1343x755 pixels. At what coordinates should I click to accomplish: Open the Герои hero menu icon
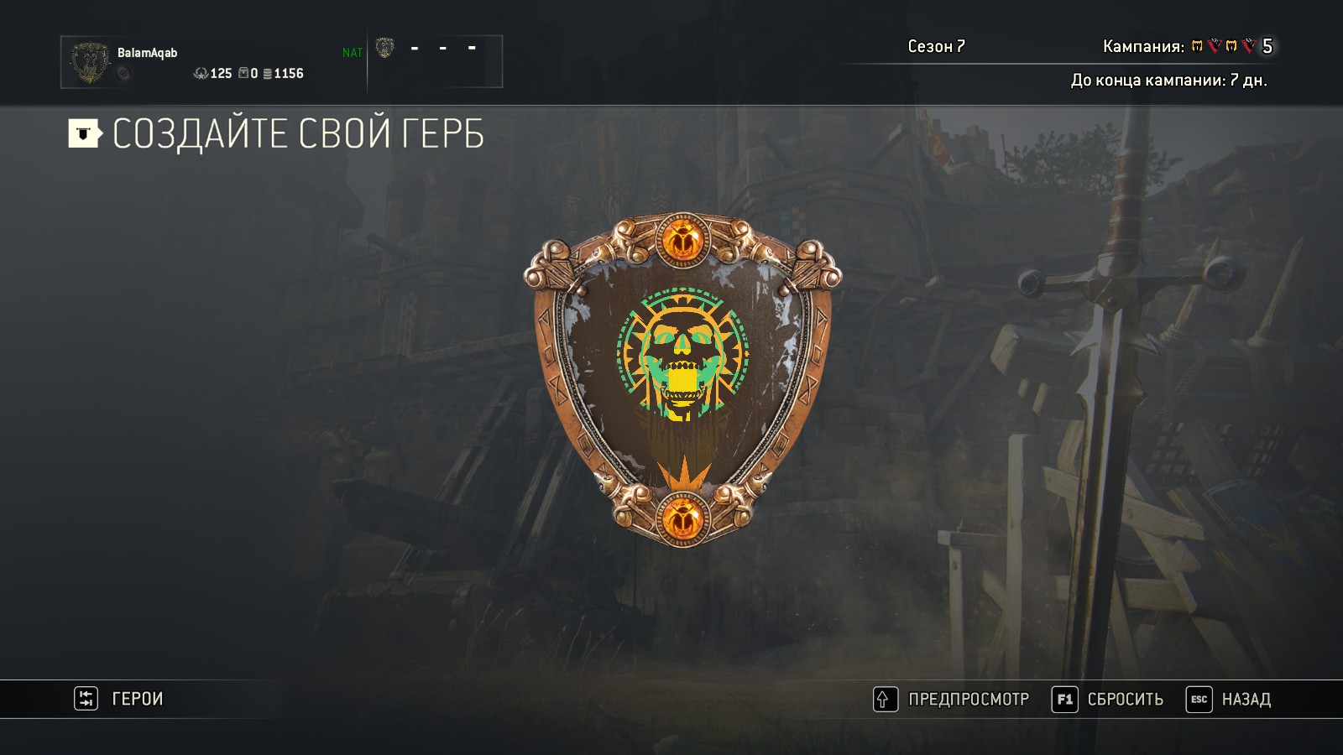(86, 699)
